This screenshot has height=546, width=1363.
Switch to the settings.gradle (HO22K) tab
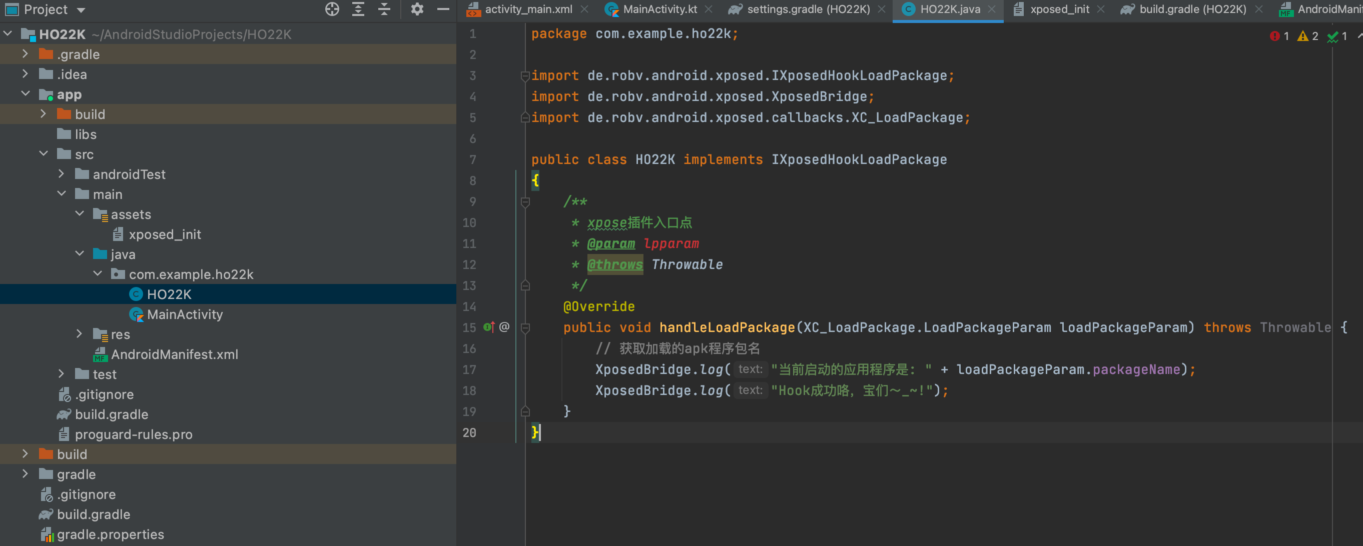tap(809, 9)
